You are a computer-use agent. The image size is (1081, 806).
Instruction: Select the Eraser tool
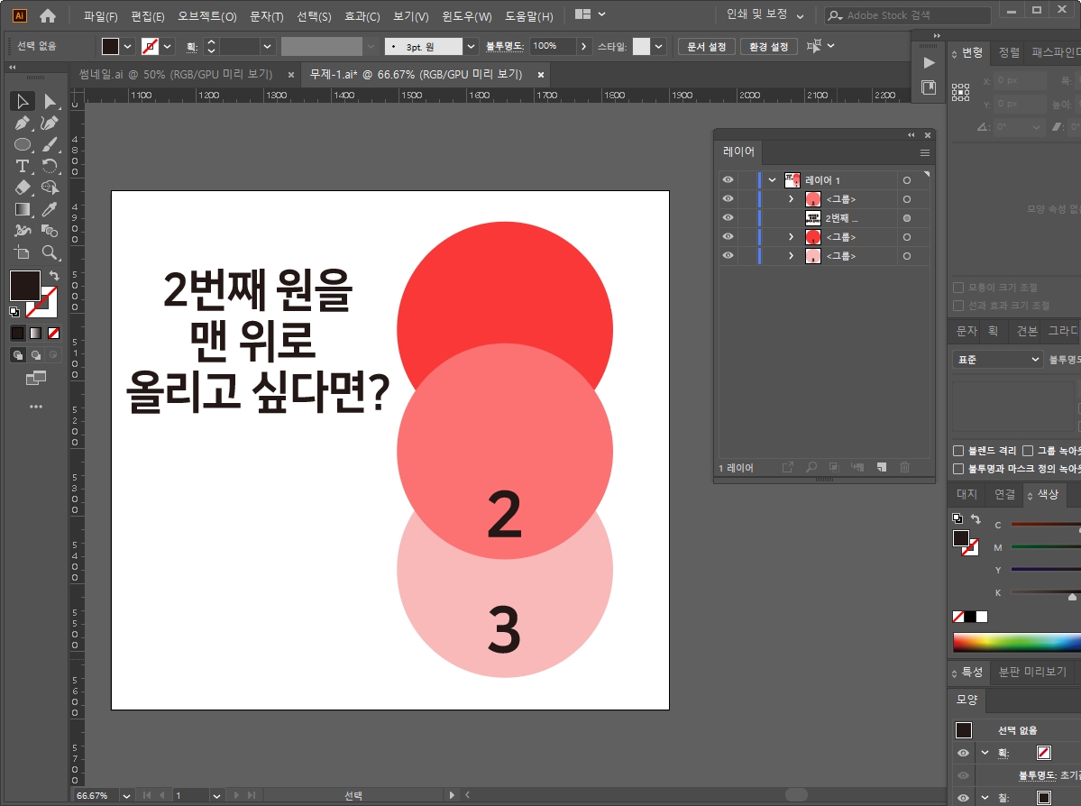(x=22, y=188)
